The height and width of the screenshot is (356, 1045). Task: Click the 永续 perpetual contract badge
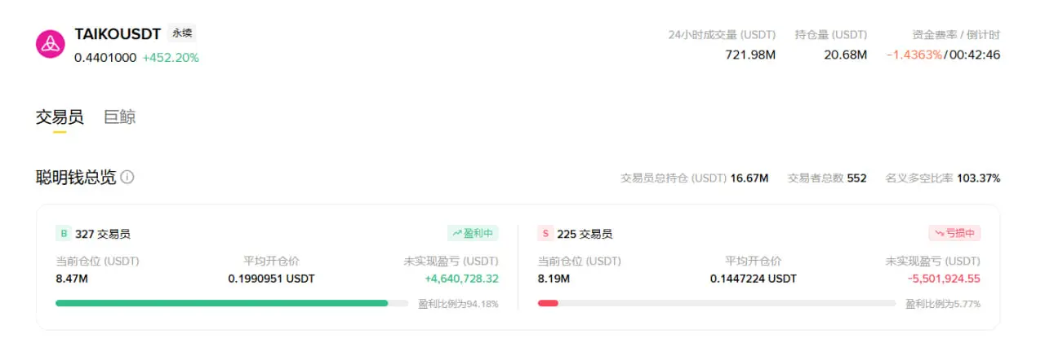point(182,33)
